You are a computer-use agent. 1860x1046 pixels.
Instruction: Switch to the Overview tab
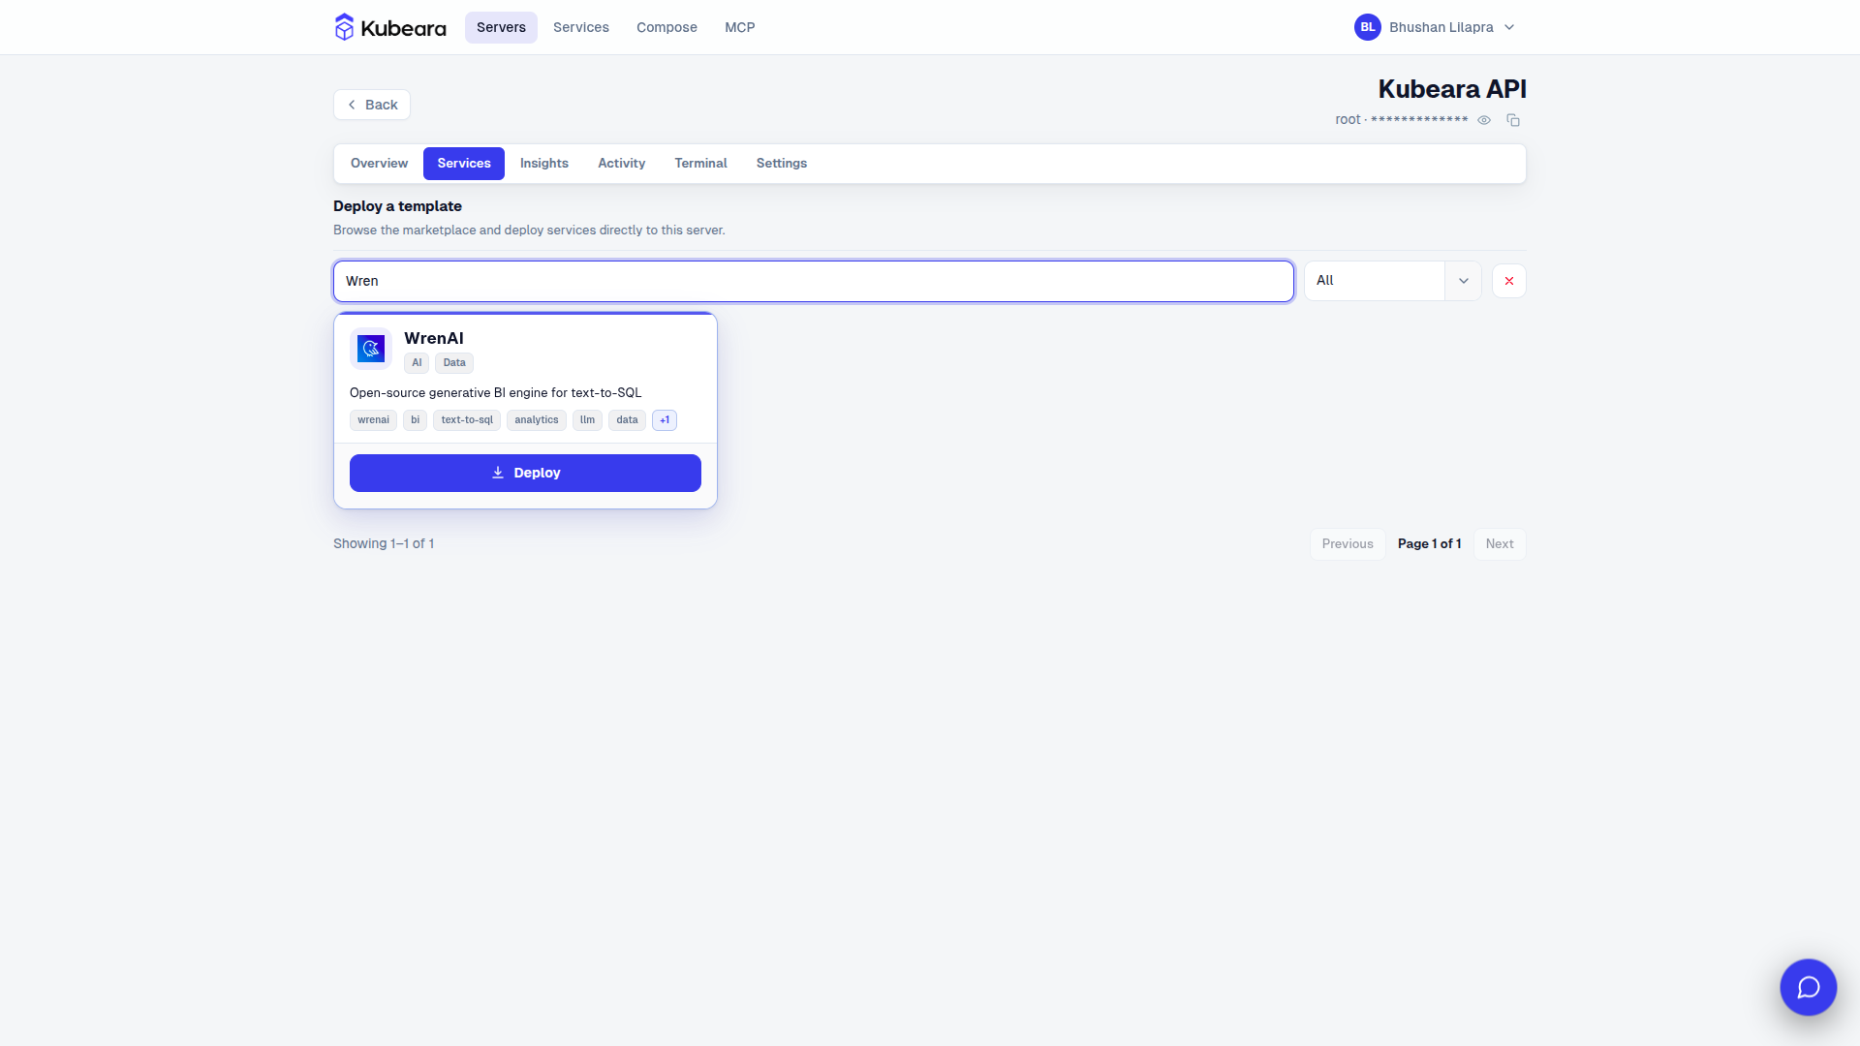[379, 164]
